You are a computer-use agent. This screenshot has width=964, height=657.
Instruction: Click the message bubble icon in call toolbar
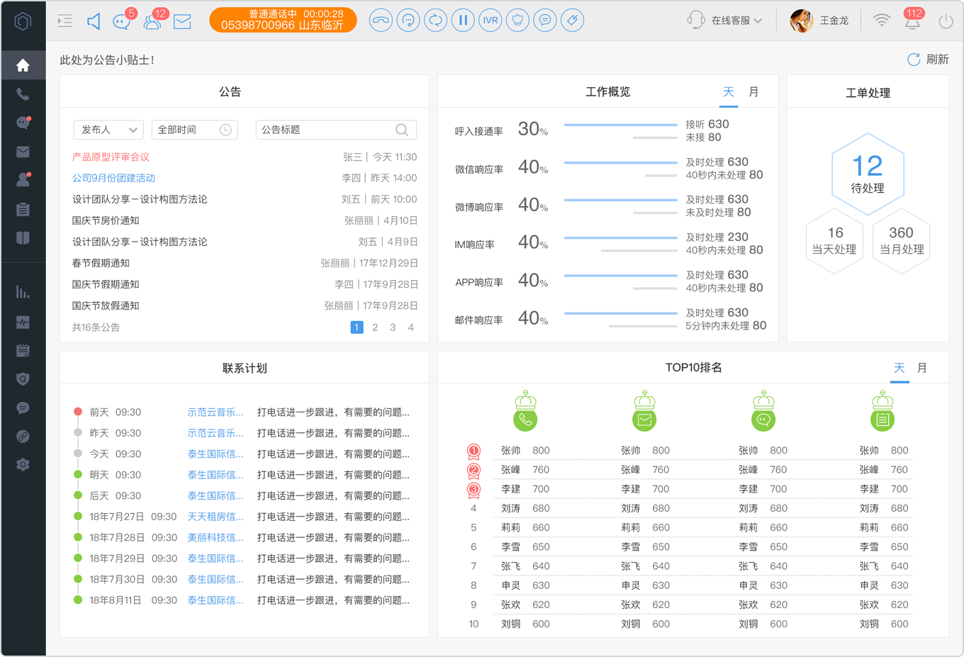[545, 20]
